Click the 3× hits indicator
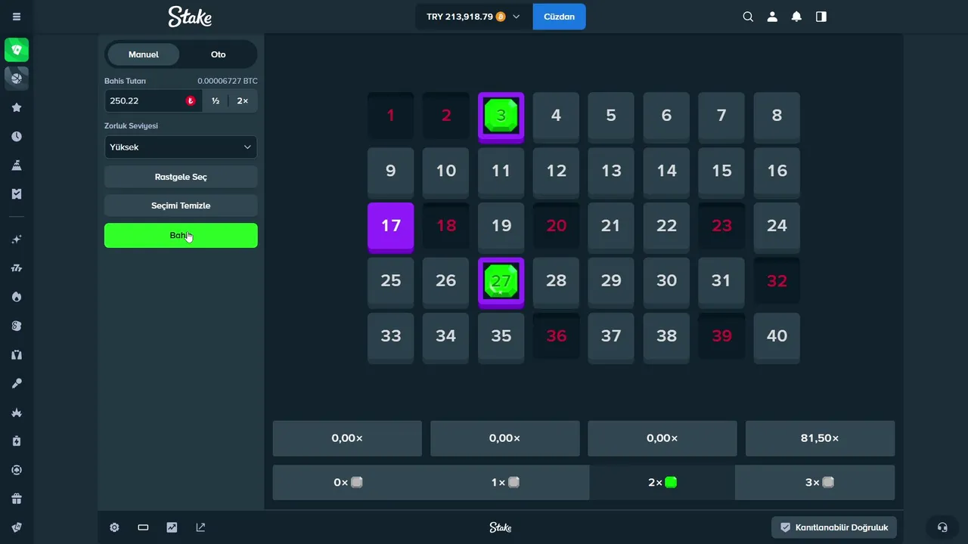 click(820, 482)
